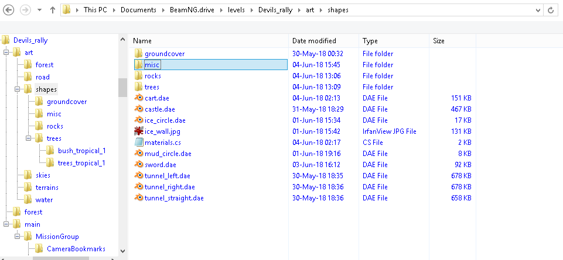Click the Forward navigation arrow
The image size is (563, 260).
pos(25,10)
